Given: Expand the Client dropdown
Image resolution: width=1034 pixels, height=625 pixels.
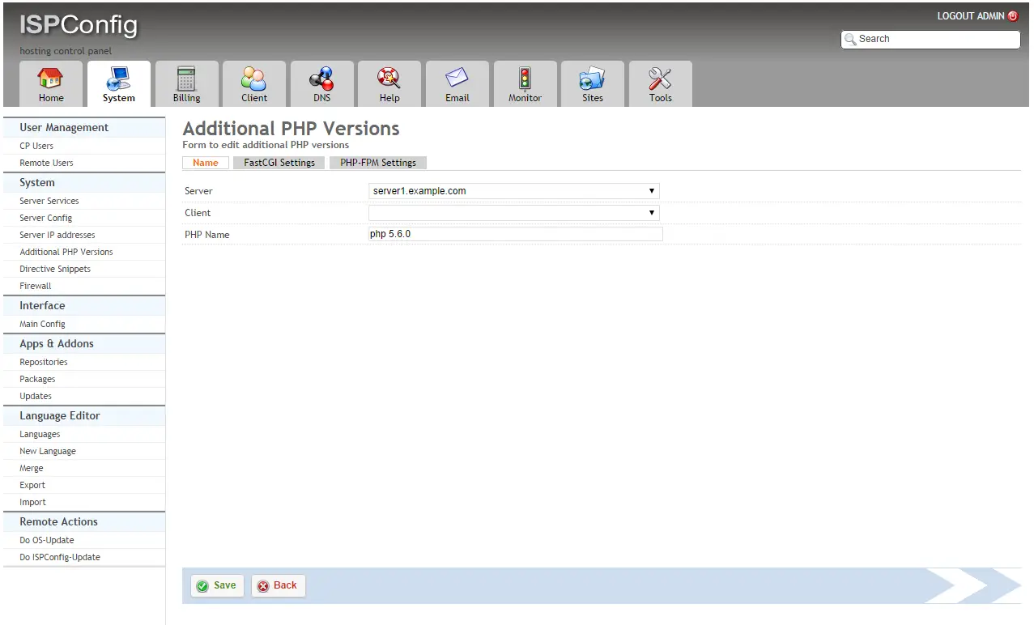Looking at the screenshot, I should tap(514, 213).
